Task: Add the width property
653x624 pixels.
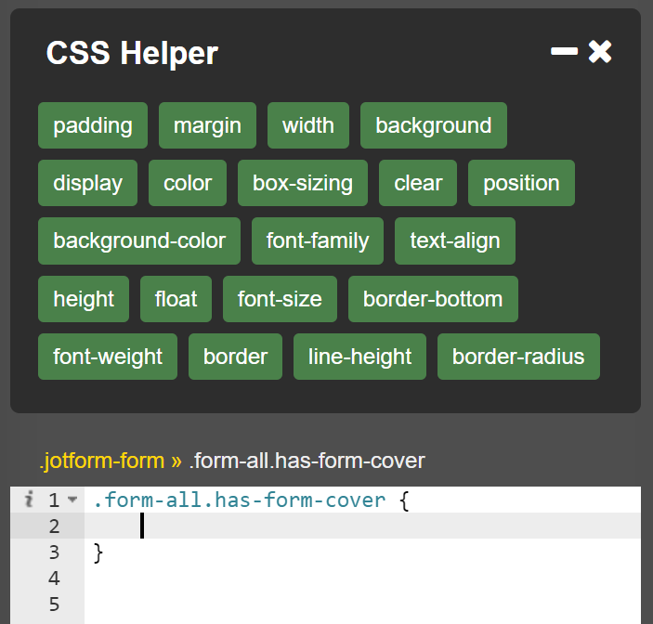Action: (308, 125)
